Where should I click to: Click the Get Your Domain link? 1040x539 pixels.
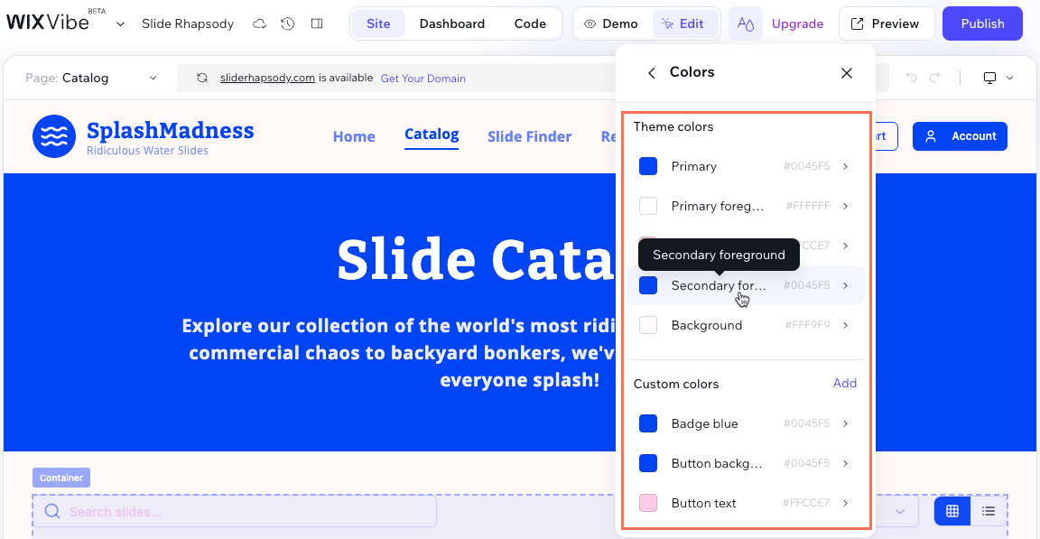[422, 79]
